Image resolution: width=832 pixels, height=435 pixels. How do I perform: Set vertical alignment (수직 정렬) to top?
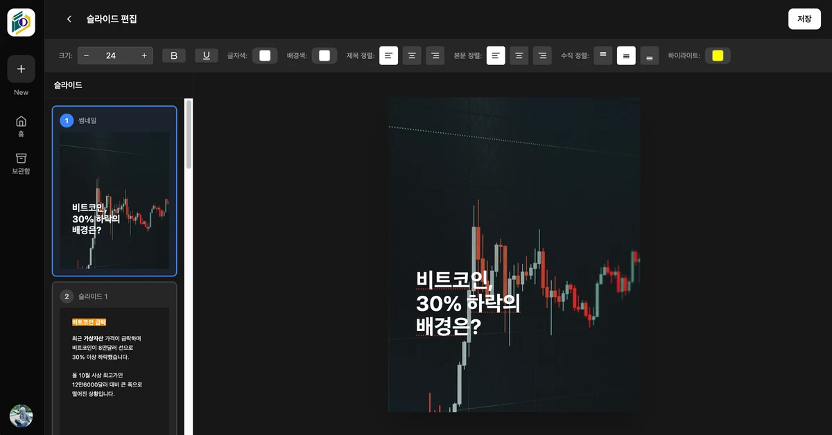pos(603,55)
